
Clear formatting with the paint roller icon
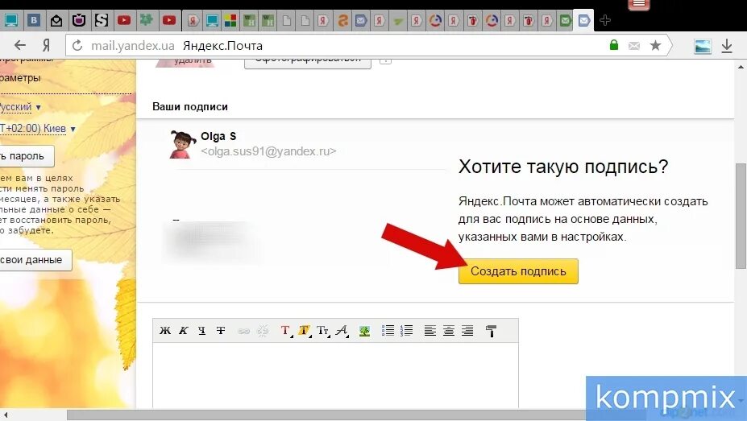pos(492,331)
